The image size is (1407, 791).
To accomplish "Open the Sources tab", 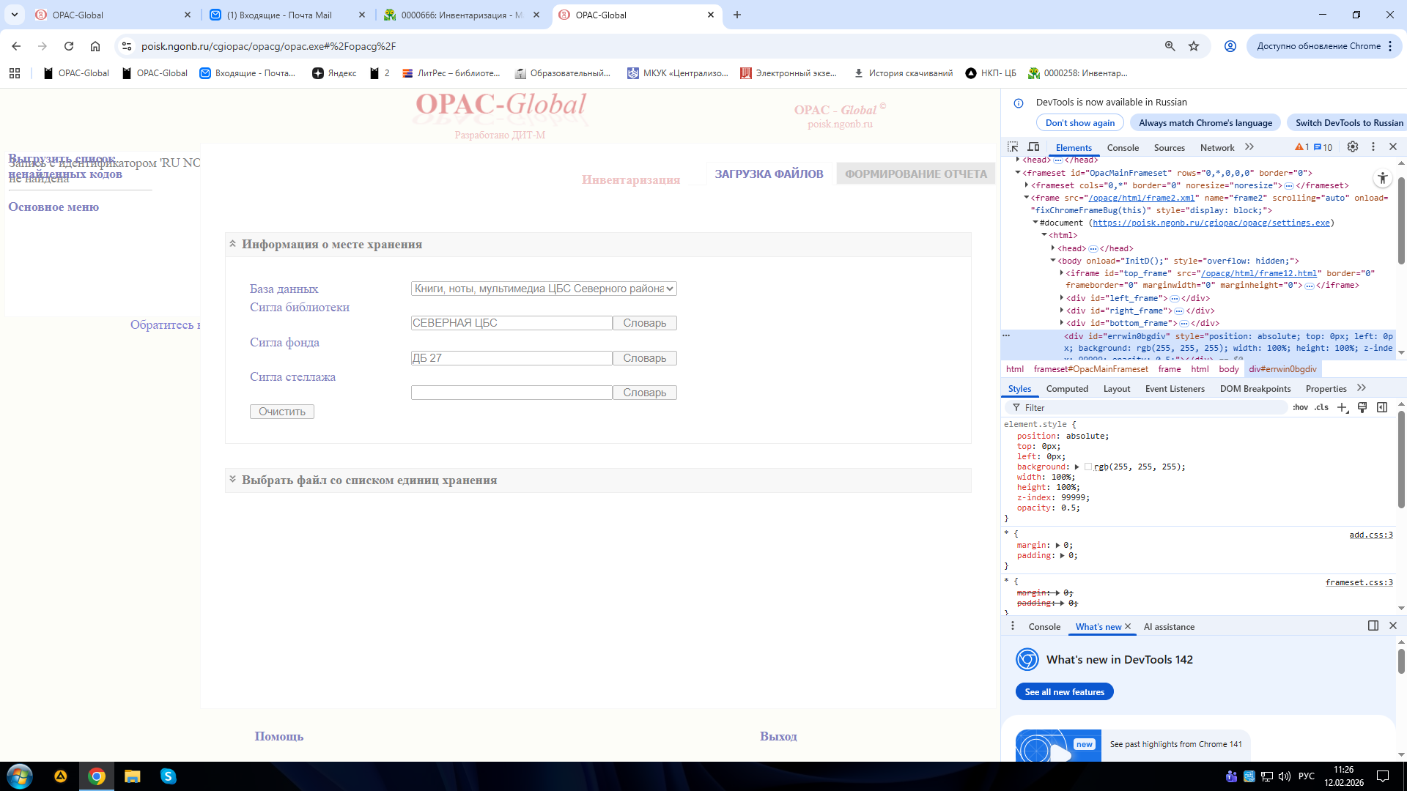I will tap(1169, 148).
